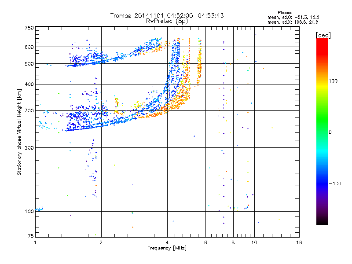Click the x-axis label 'Frequency [MHz]'
The height and width of the screenshot is (264, 352).
167,248
